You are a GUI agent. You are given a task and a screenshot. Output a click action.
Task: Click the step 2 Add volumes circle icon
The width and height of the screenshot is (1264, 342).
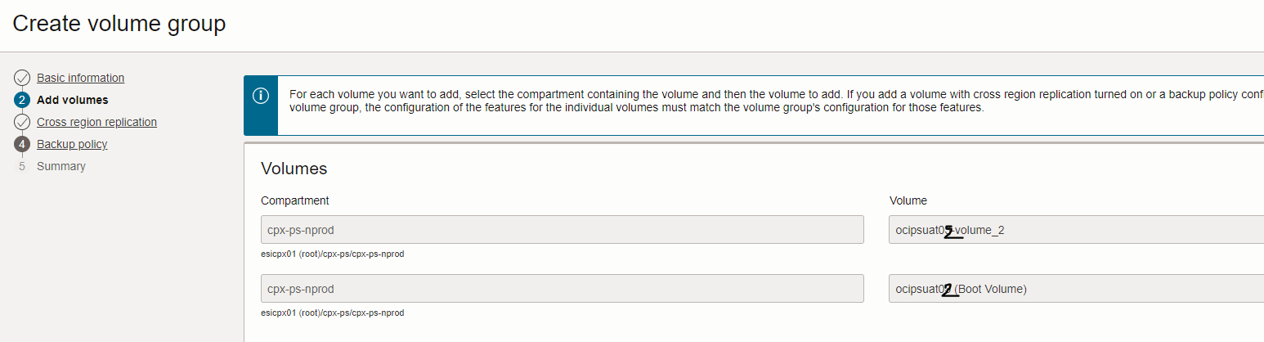[22, 100]
